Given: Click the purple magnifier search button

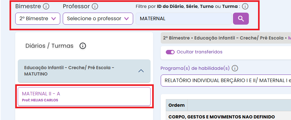Looking at the screenshot, I should 241,19.
